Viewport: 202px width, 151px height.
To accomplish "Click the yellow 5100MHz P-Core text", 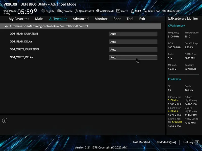I will coord(173,100).
